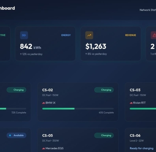Image resolution: width=156 pixels, height=152 pixels.
Task: Click the CS-05 station title
Action: click(x=48, y=135)
